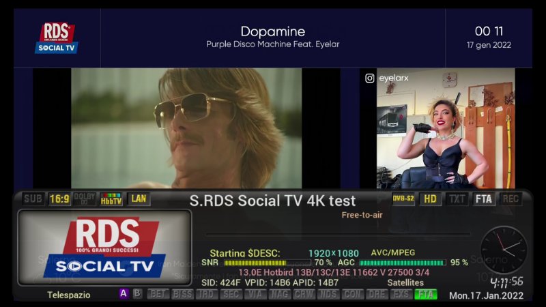Select the tuner B indicator
The width and height of the screenshot is (546, 307).
tap(138, 294)
